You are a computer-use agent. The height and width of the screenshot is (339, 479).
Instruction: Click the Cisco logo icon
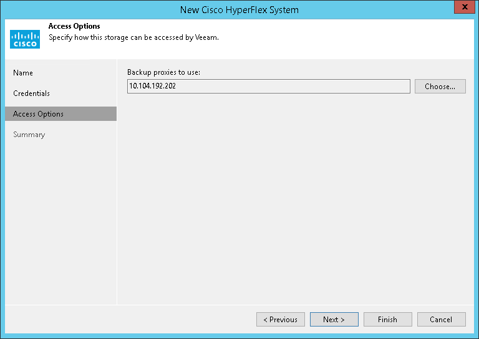coord(25,39)
